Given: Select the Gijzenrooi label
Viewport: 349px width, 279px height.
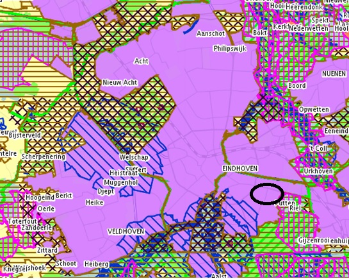Looking at the screenshot, I should (x=313, y=241).
